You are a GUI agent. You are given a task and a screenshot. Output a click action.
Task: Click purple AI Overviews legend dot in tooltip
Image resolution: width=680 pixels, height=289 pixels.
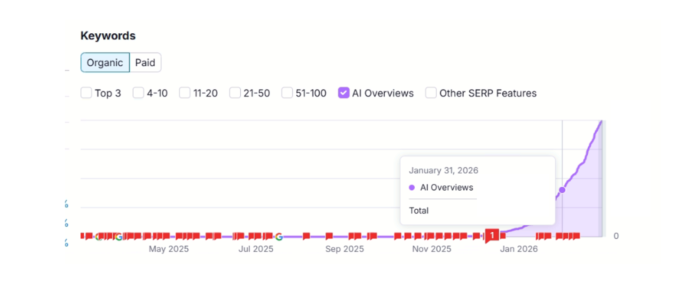point(412,188)
